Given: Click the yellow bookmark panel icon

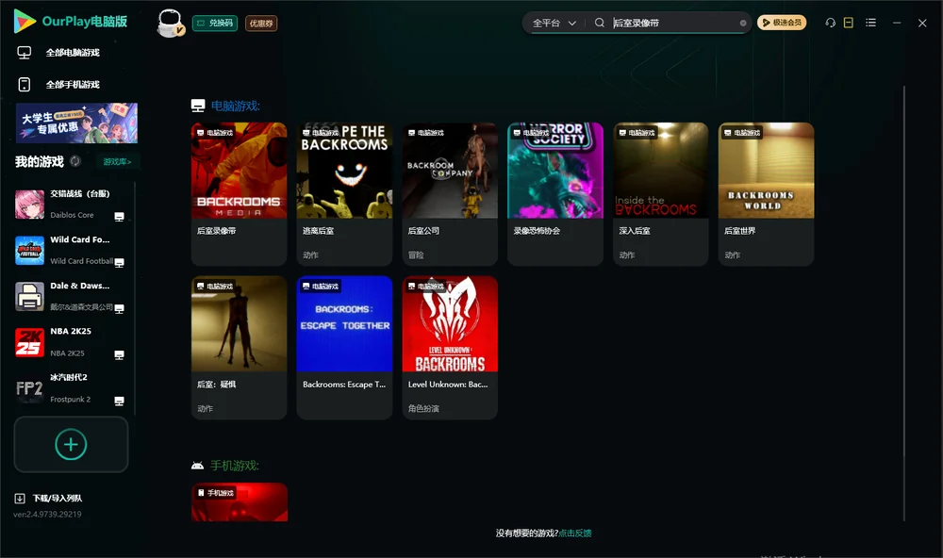Looking at the screenshot, I should coord(848,23).
